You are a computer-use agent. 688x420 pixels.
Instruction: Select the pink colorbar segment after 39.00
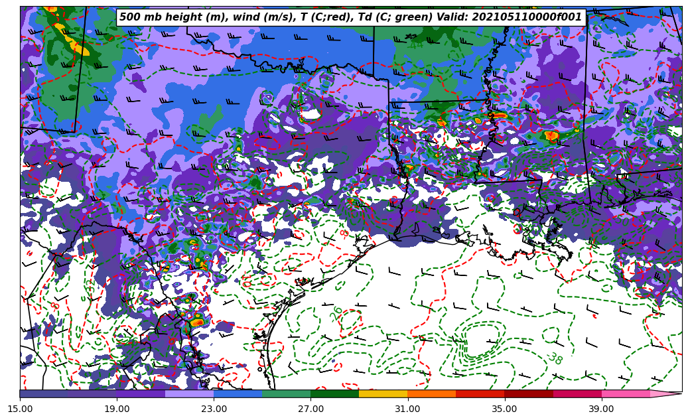point(626,393)
